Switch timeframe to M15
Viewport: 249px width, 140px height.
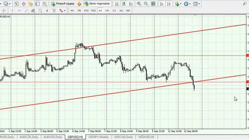tap(86, 10)
